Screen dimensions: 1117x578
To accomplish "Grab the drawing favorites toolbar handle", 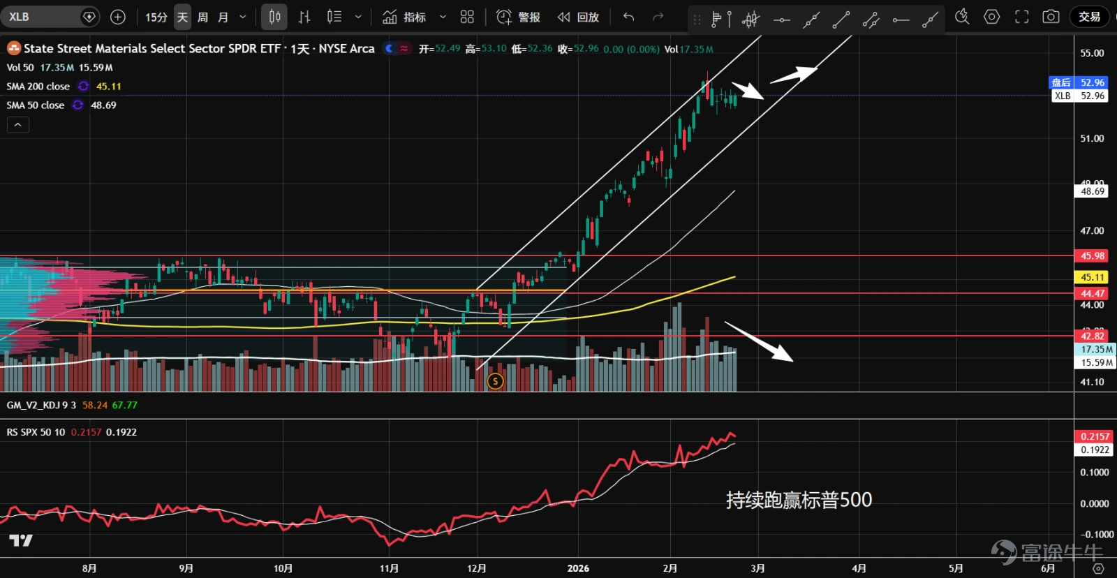I will (x=697, y=20).
